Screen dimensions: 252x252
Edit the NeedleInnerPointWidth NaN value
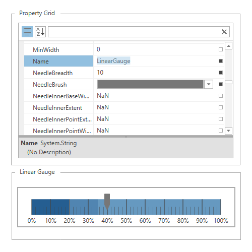(103, 131)
